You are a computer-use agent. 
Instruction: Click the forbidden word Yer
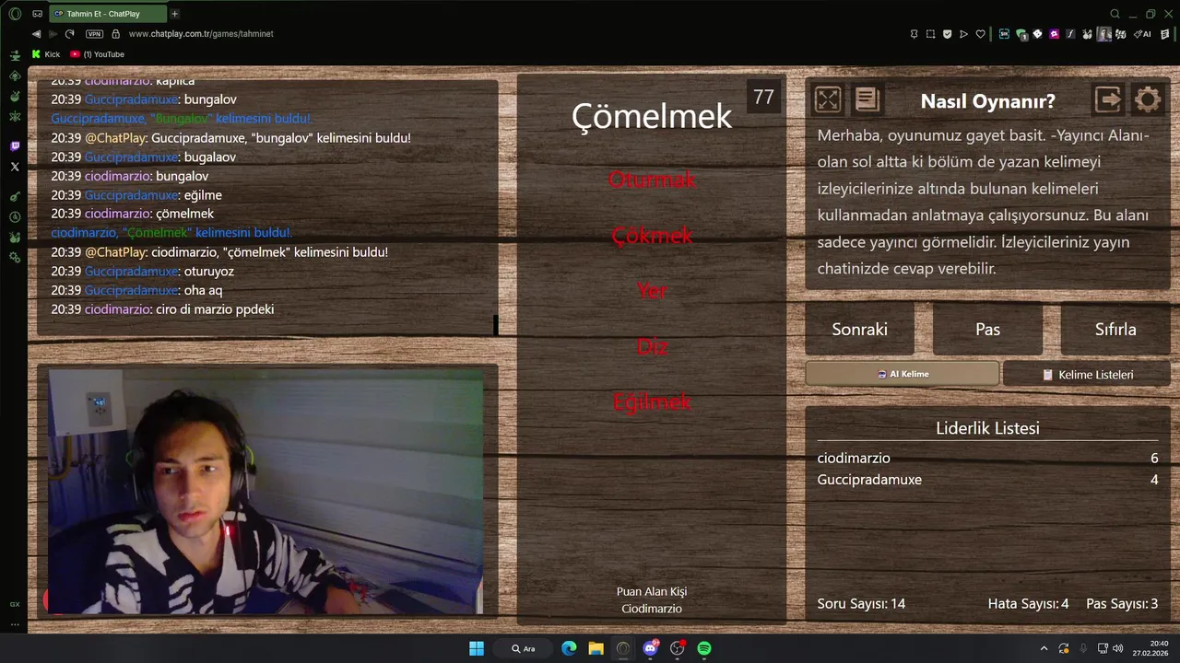point(652,290)
